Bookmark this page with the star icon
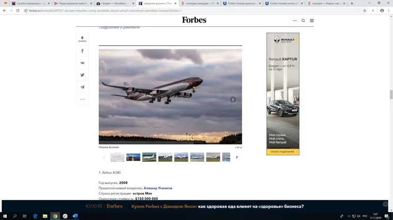The height and width of the screenshot is (220, 393). (x=365, y=10)
